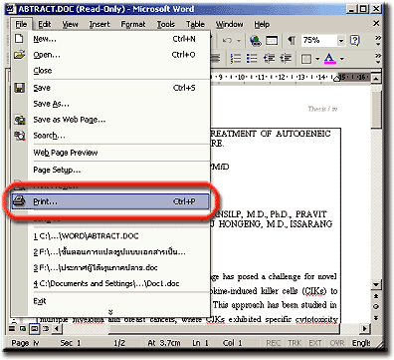Switch to Outline view icon
The width and height of the screenshot is (394, 360).
tap(46, 329)
